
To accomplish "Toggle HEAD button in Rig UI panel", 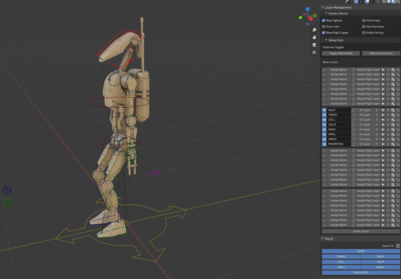I will tap(380, 257).
